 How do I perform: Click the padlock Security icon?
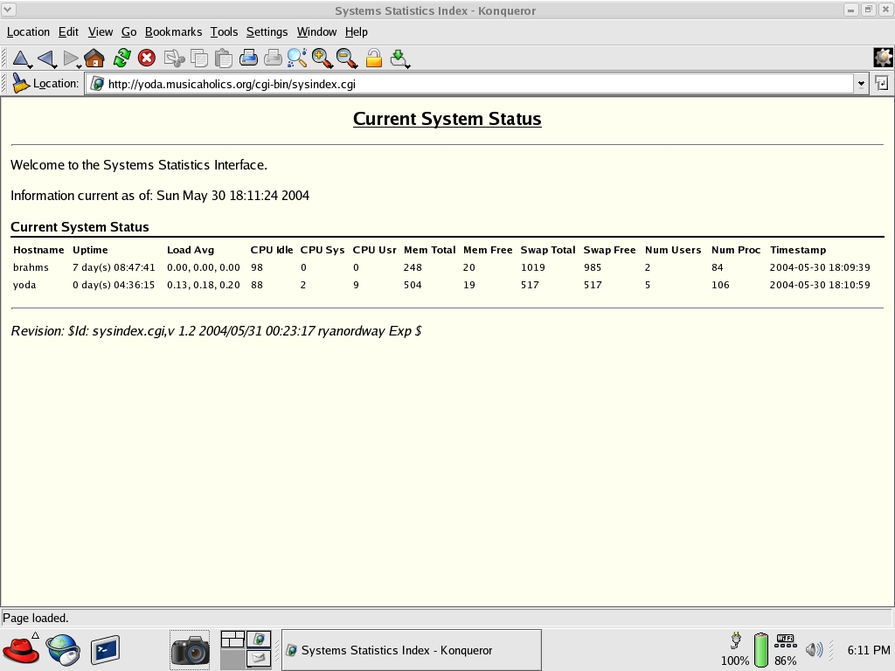coord(374,59)
